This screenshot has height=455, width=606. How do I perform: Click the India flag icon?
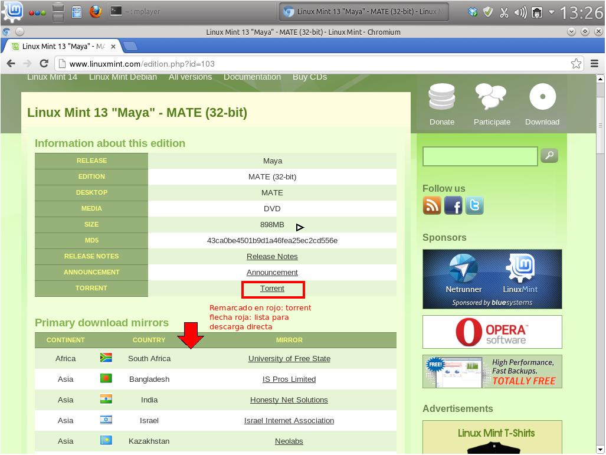pos(106,399)
